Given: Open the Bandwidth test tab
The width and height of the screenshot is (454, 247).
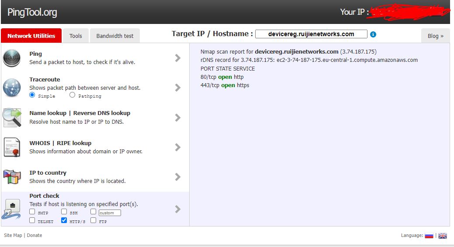Looking at the screenshot, I should tap(115, 36).
